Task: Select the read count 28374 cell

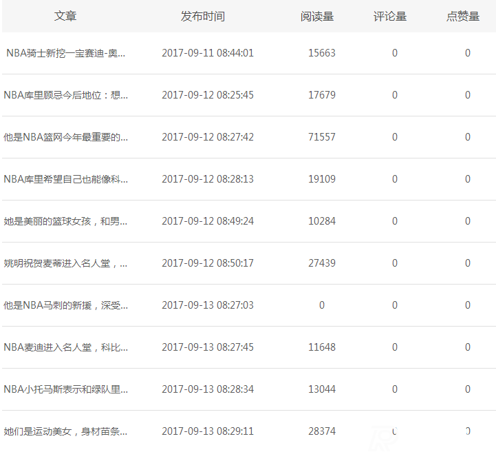Action: pyautogui.click(x=322, y=431)
